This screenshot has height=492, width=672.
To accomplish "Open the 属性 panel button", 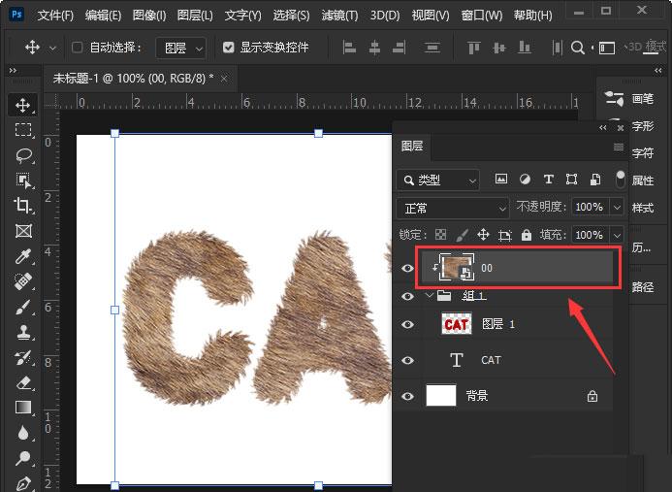I will coord(643,180).
